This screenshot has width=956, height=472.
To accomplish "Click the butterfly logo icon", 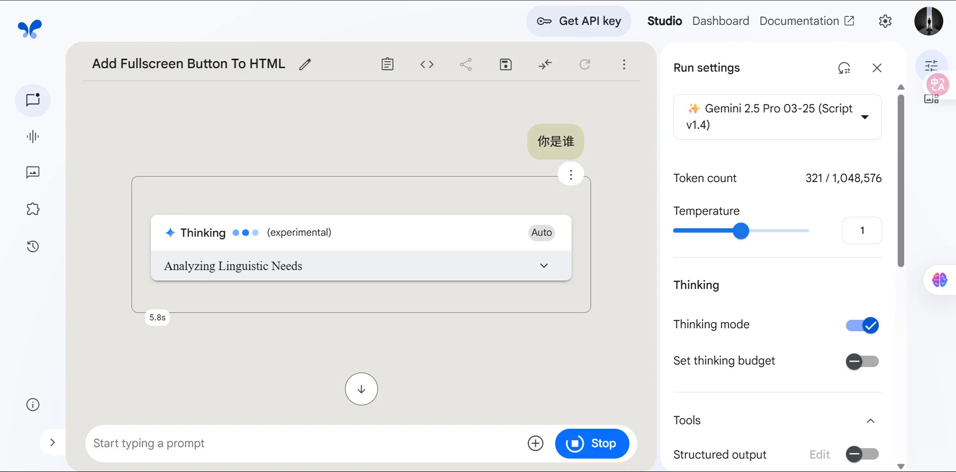I will pos(30,29).
